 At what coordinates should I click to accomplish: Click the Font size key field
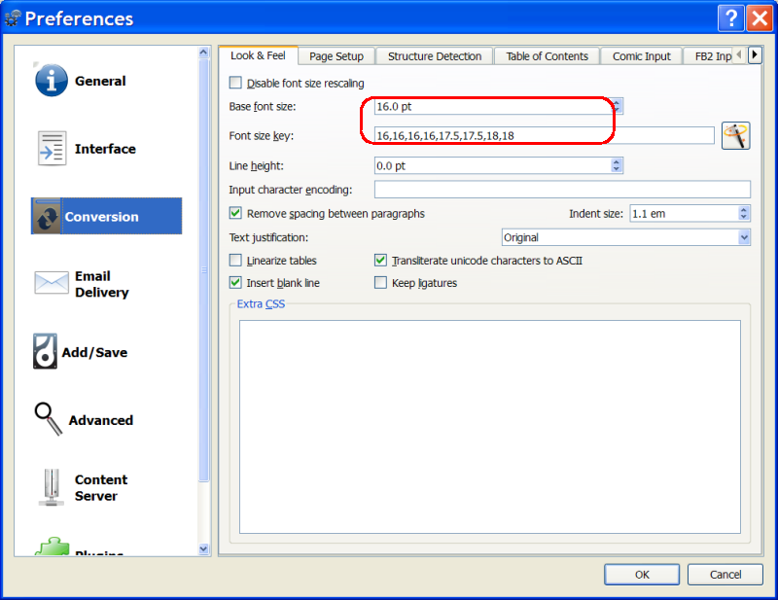pos(545,135)
